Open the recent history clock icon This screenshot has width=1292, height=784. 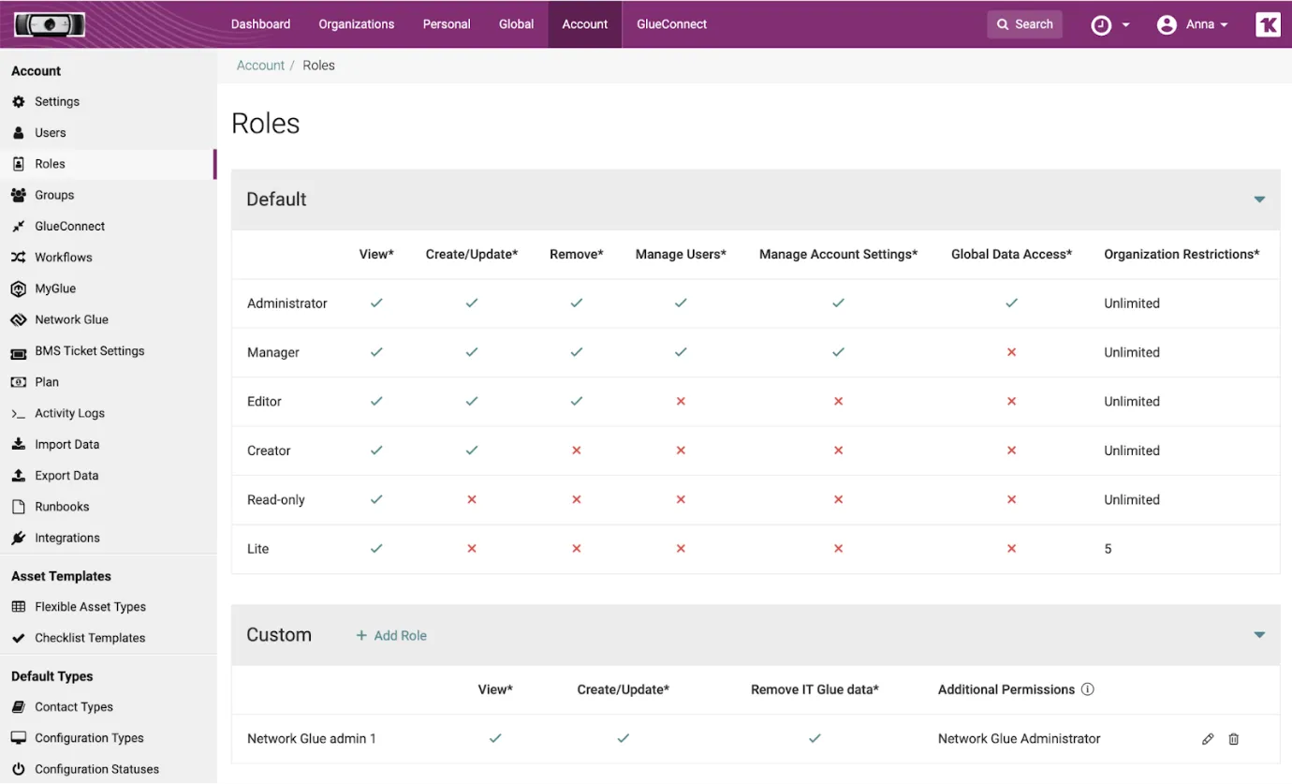1102,25
